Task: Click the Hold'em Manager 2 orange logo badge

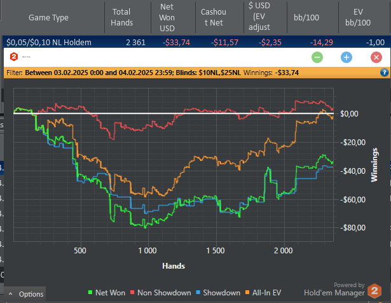Action: click(x=376, y=290)
